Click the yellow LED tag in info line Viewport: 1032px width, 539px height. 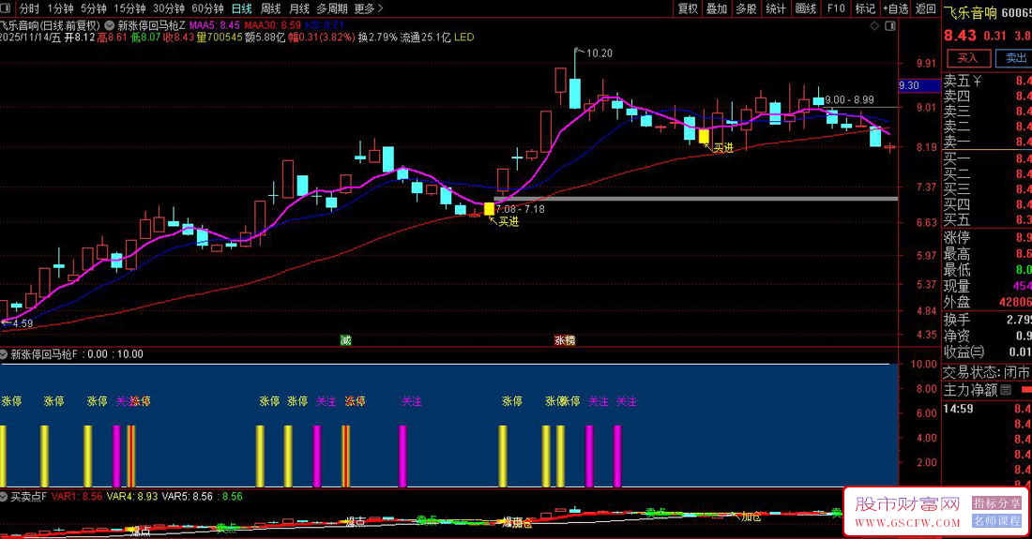point(463,37)
